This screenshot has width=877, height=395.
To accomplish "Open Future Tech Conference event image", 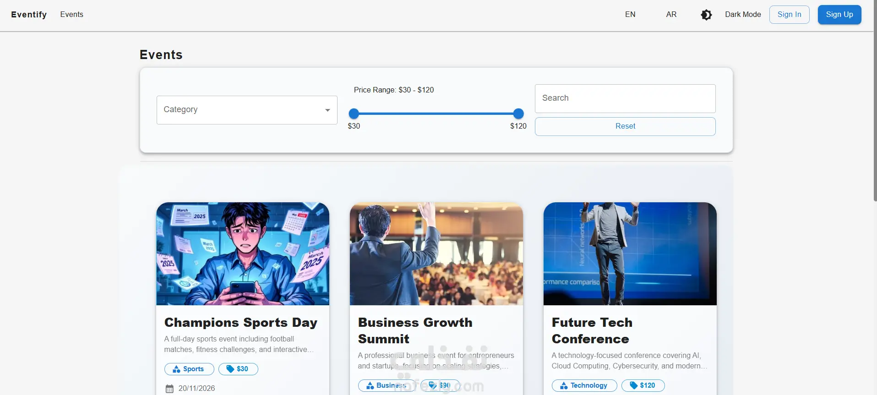I will pos(630,254).
